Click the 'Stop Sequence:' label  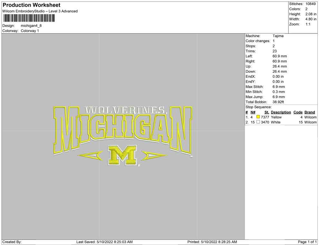tap(258, 107)
